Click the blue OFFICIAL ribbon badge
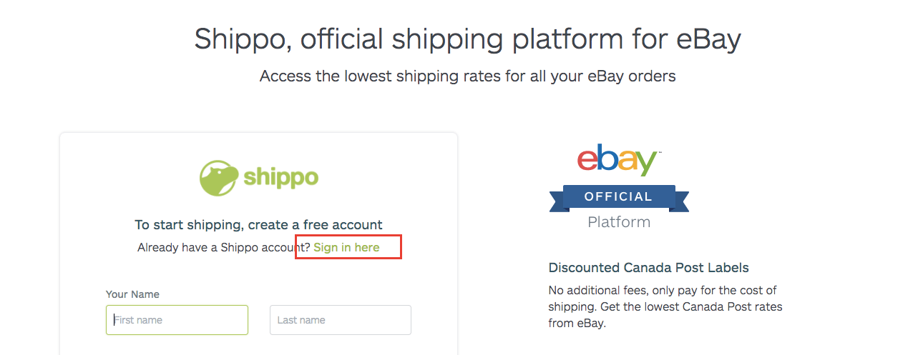 (619, 196)
